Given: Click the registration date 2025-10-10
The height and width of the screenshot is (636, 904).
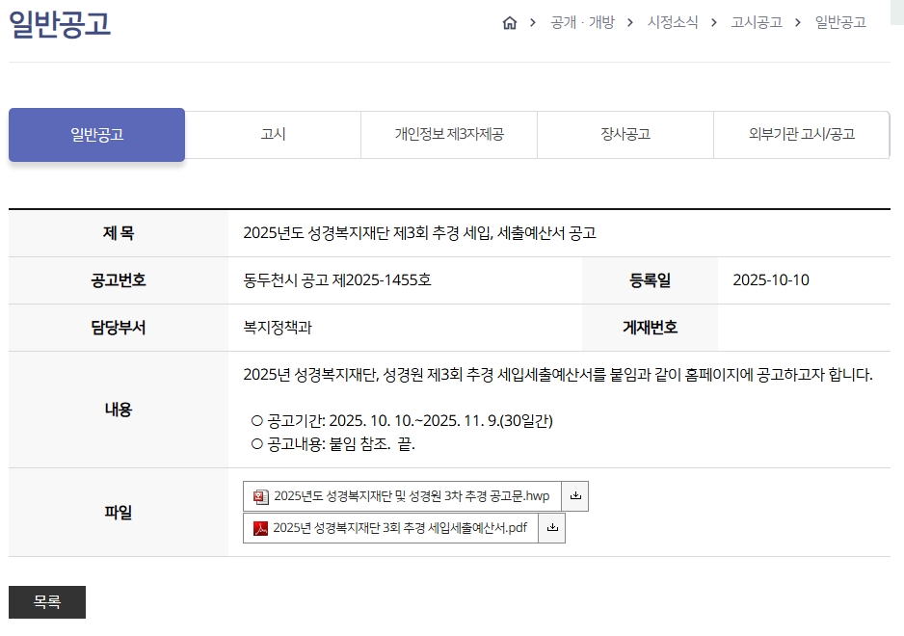Looking at the screenshot, I should (771, 280).
